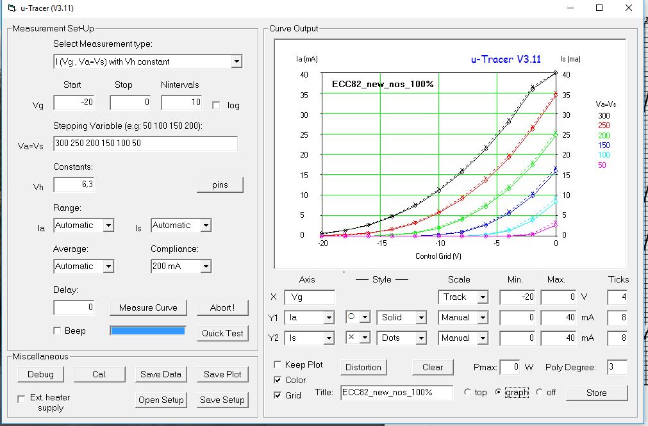Click the Quick Test button

[x=222, y=333]
